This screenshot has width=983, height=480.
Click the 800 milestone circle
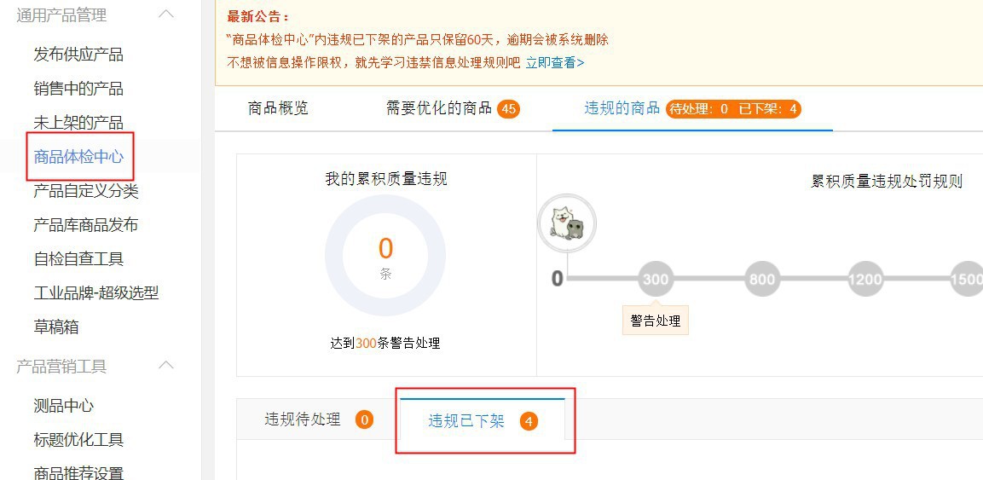pos(761,279)
